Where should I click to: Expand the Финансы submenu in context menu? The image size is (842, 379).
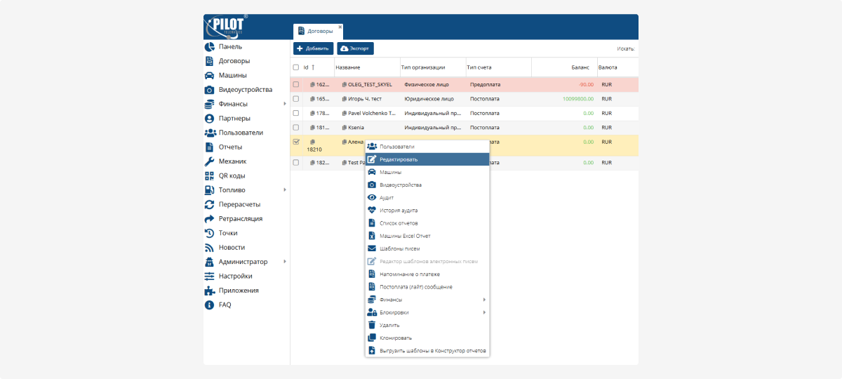click(427, 300)
